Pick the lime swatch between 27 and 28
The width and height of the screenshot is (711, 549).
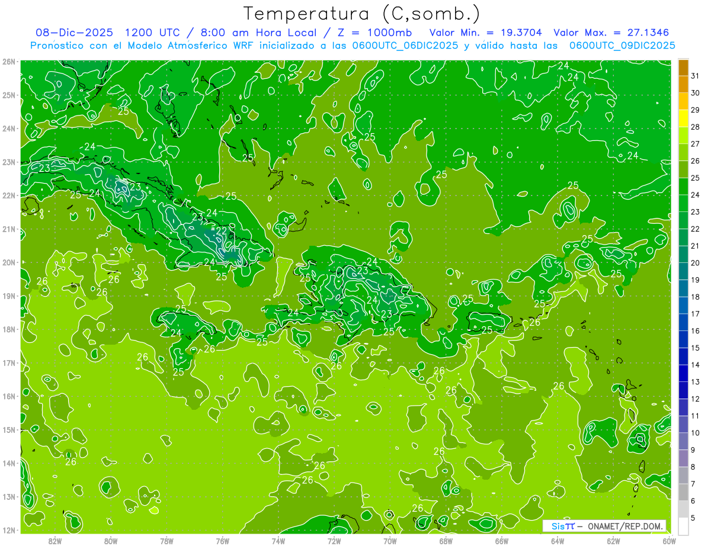coord(683,136)
